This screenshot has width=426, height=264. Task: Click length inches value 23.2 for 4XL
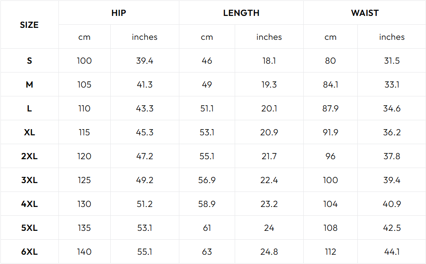[269, 204]
